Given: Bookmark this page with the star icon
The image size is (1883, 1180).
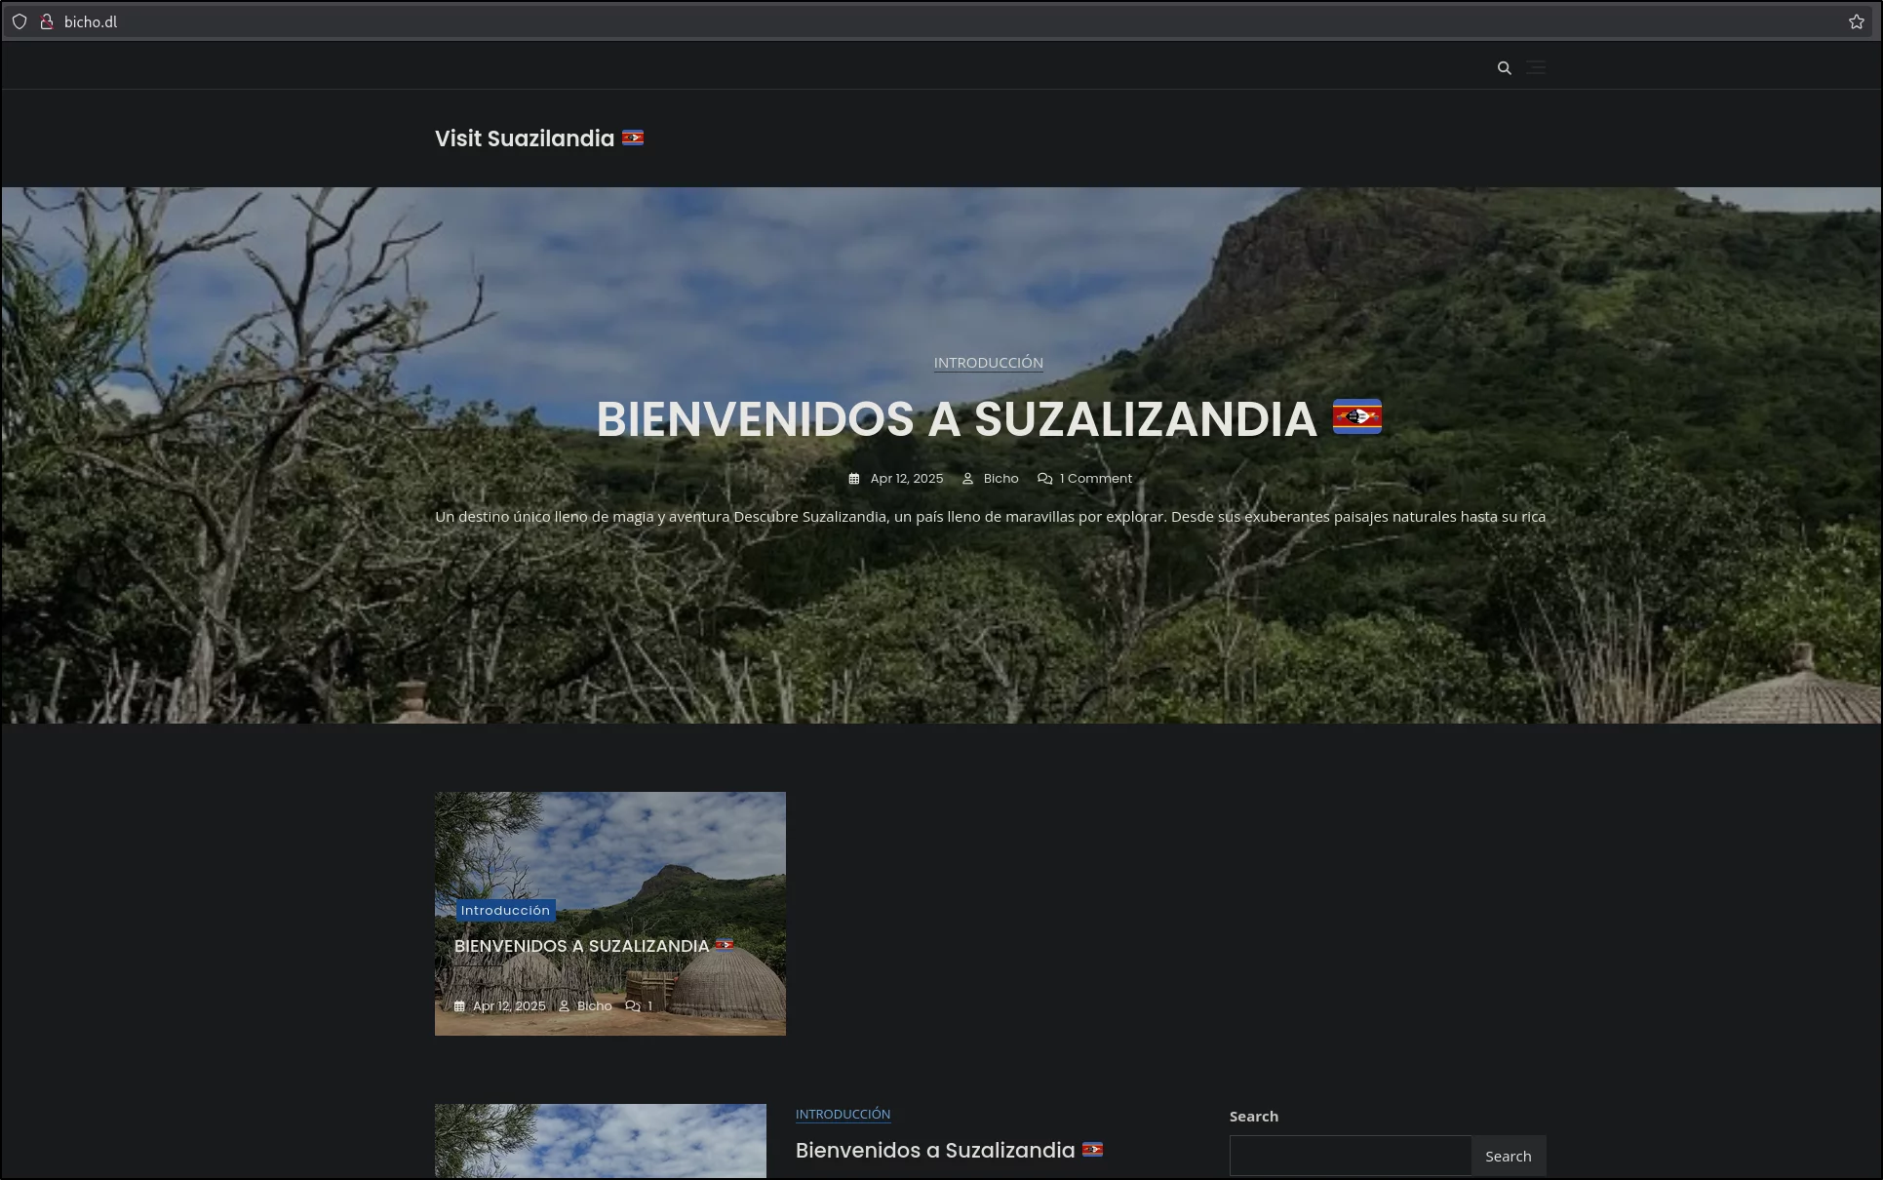Looking at the screenshot, I should pyautogui.click(x=1856, y=21).
